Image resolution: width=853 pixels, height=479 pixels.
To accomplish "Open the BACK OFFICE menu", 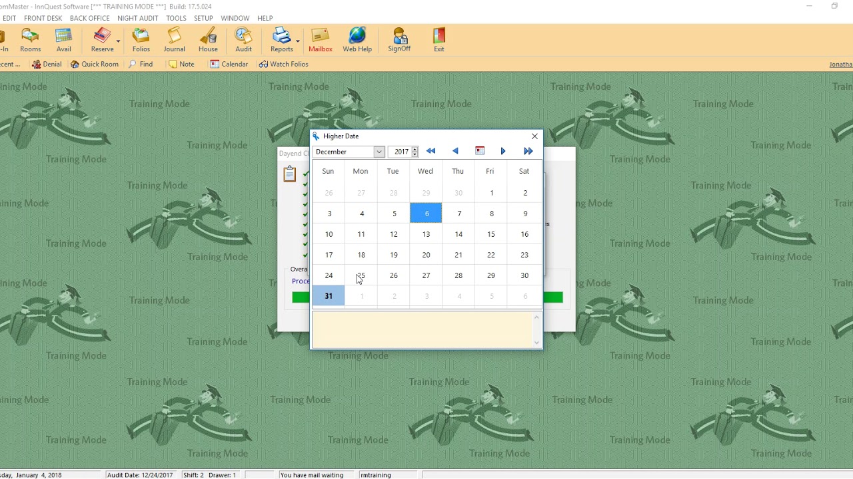I will [x=90, y=18].
